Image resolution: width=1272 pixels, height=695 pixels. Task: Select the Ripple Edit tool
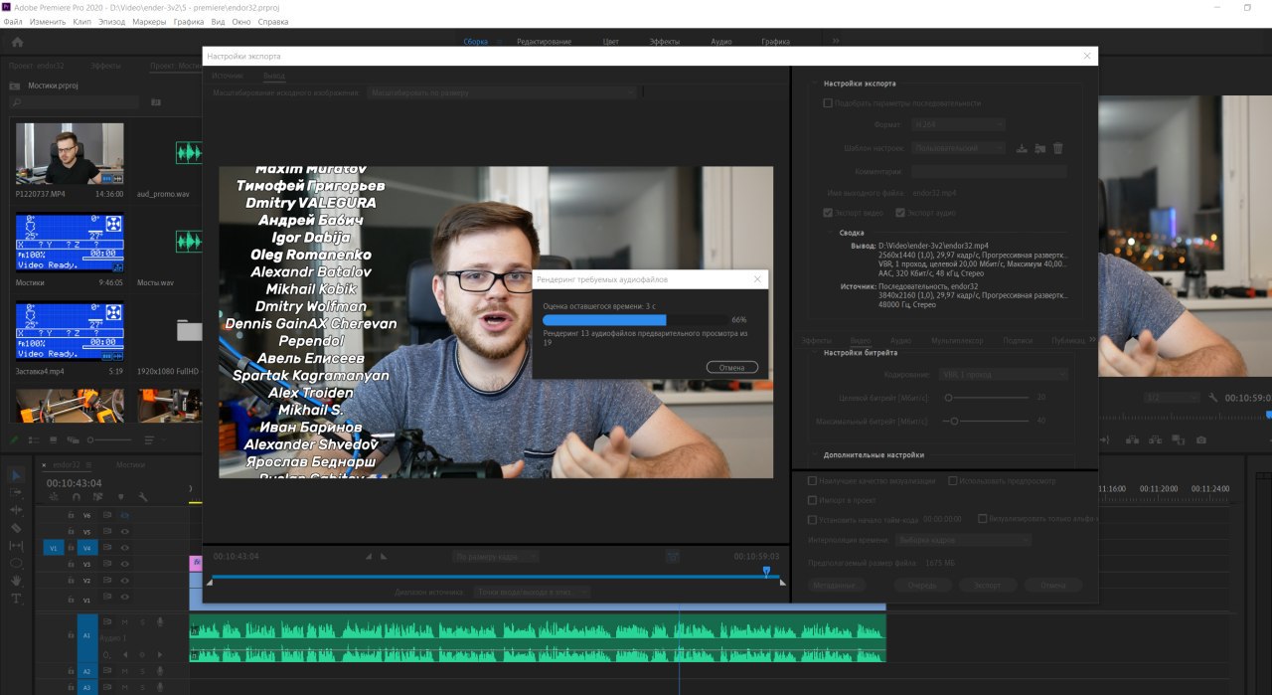click(x=16, y=510)
